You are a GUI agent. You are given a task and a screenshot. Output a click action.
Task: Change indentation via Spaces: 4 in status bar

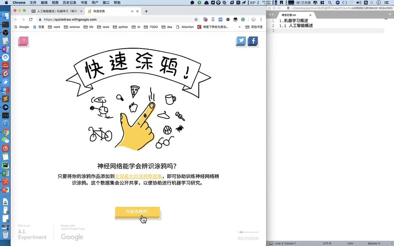(373, 243)
